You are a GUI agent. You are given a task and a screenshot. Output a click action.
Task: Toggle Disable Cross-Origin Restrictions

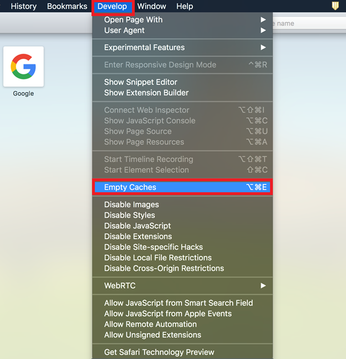pos(164,269)
